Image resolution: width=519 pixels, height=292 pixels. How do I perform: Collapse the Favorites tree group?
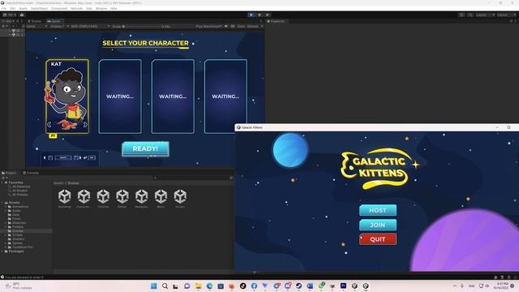point(2,182)
